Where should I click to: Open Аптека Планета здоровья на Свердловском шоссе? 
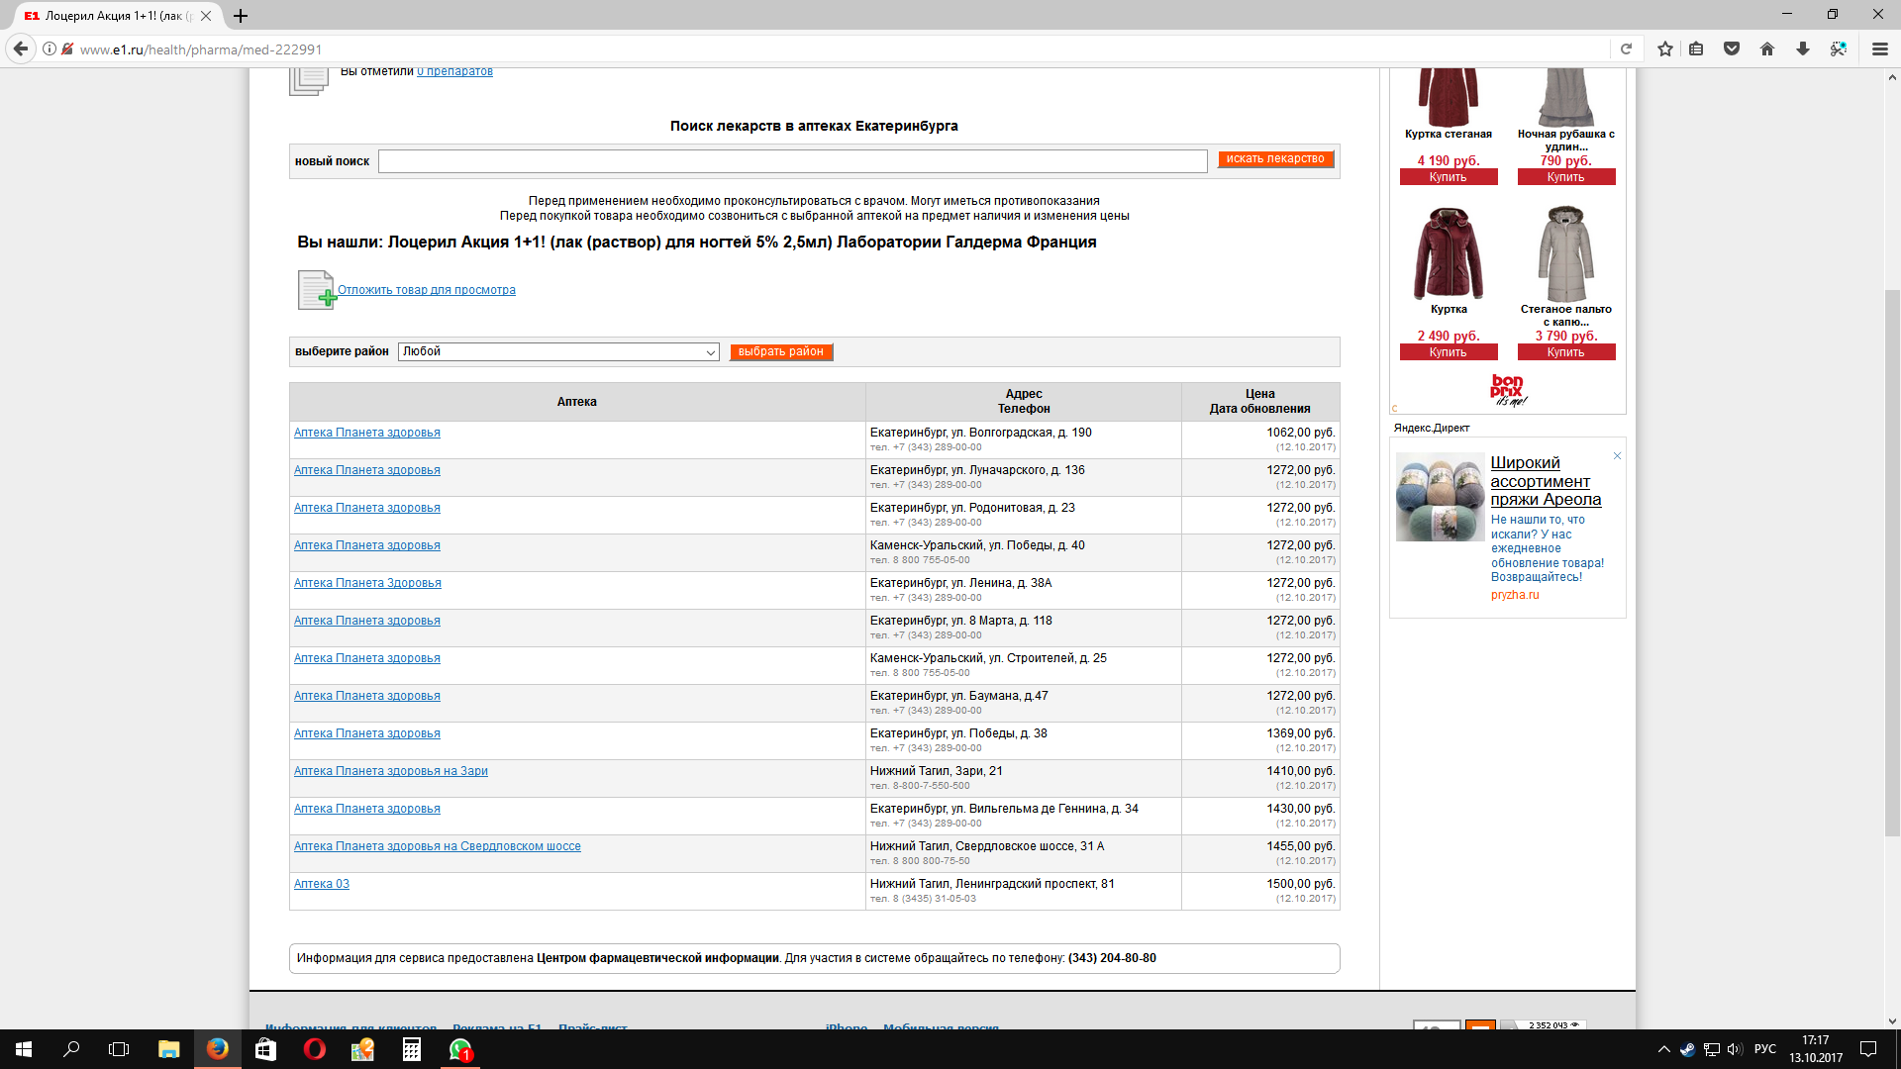(438, 846)
